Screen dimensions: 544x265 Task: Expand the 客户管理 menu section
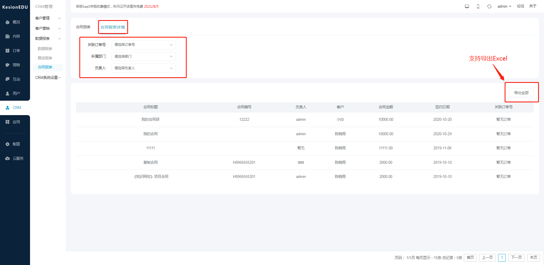[48, 18]
